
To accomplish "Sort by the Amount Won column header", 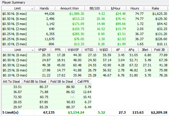I will 69,8.
